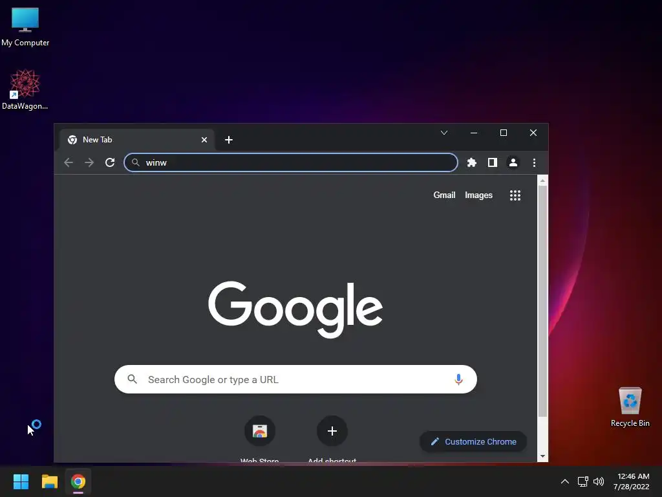This screenshot has width=662, height=497.
Task: Open the Chrome profile avatar icon
Action: pyautogui.click(x=513, y=162)
